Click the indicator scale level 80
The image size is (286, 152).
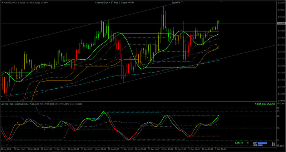click(278, 108)
